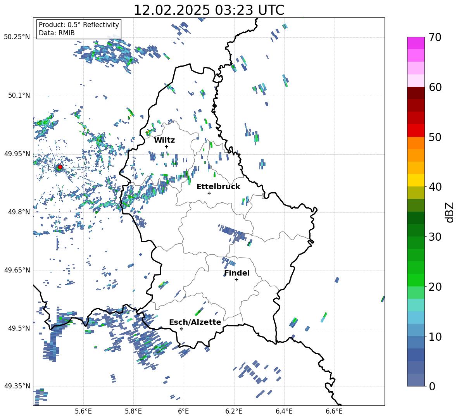Click the 5.6°E longitude label

click(x=83, y=411)
